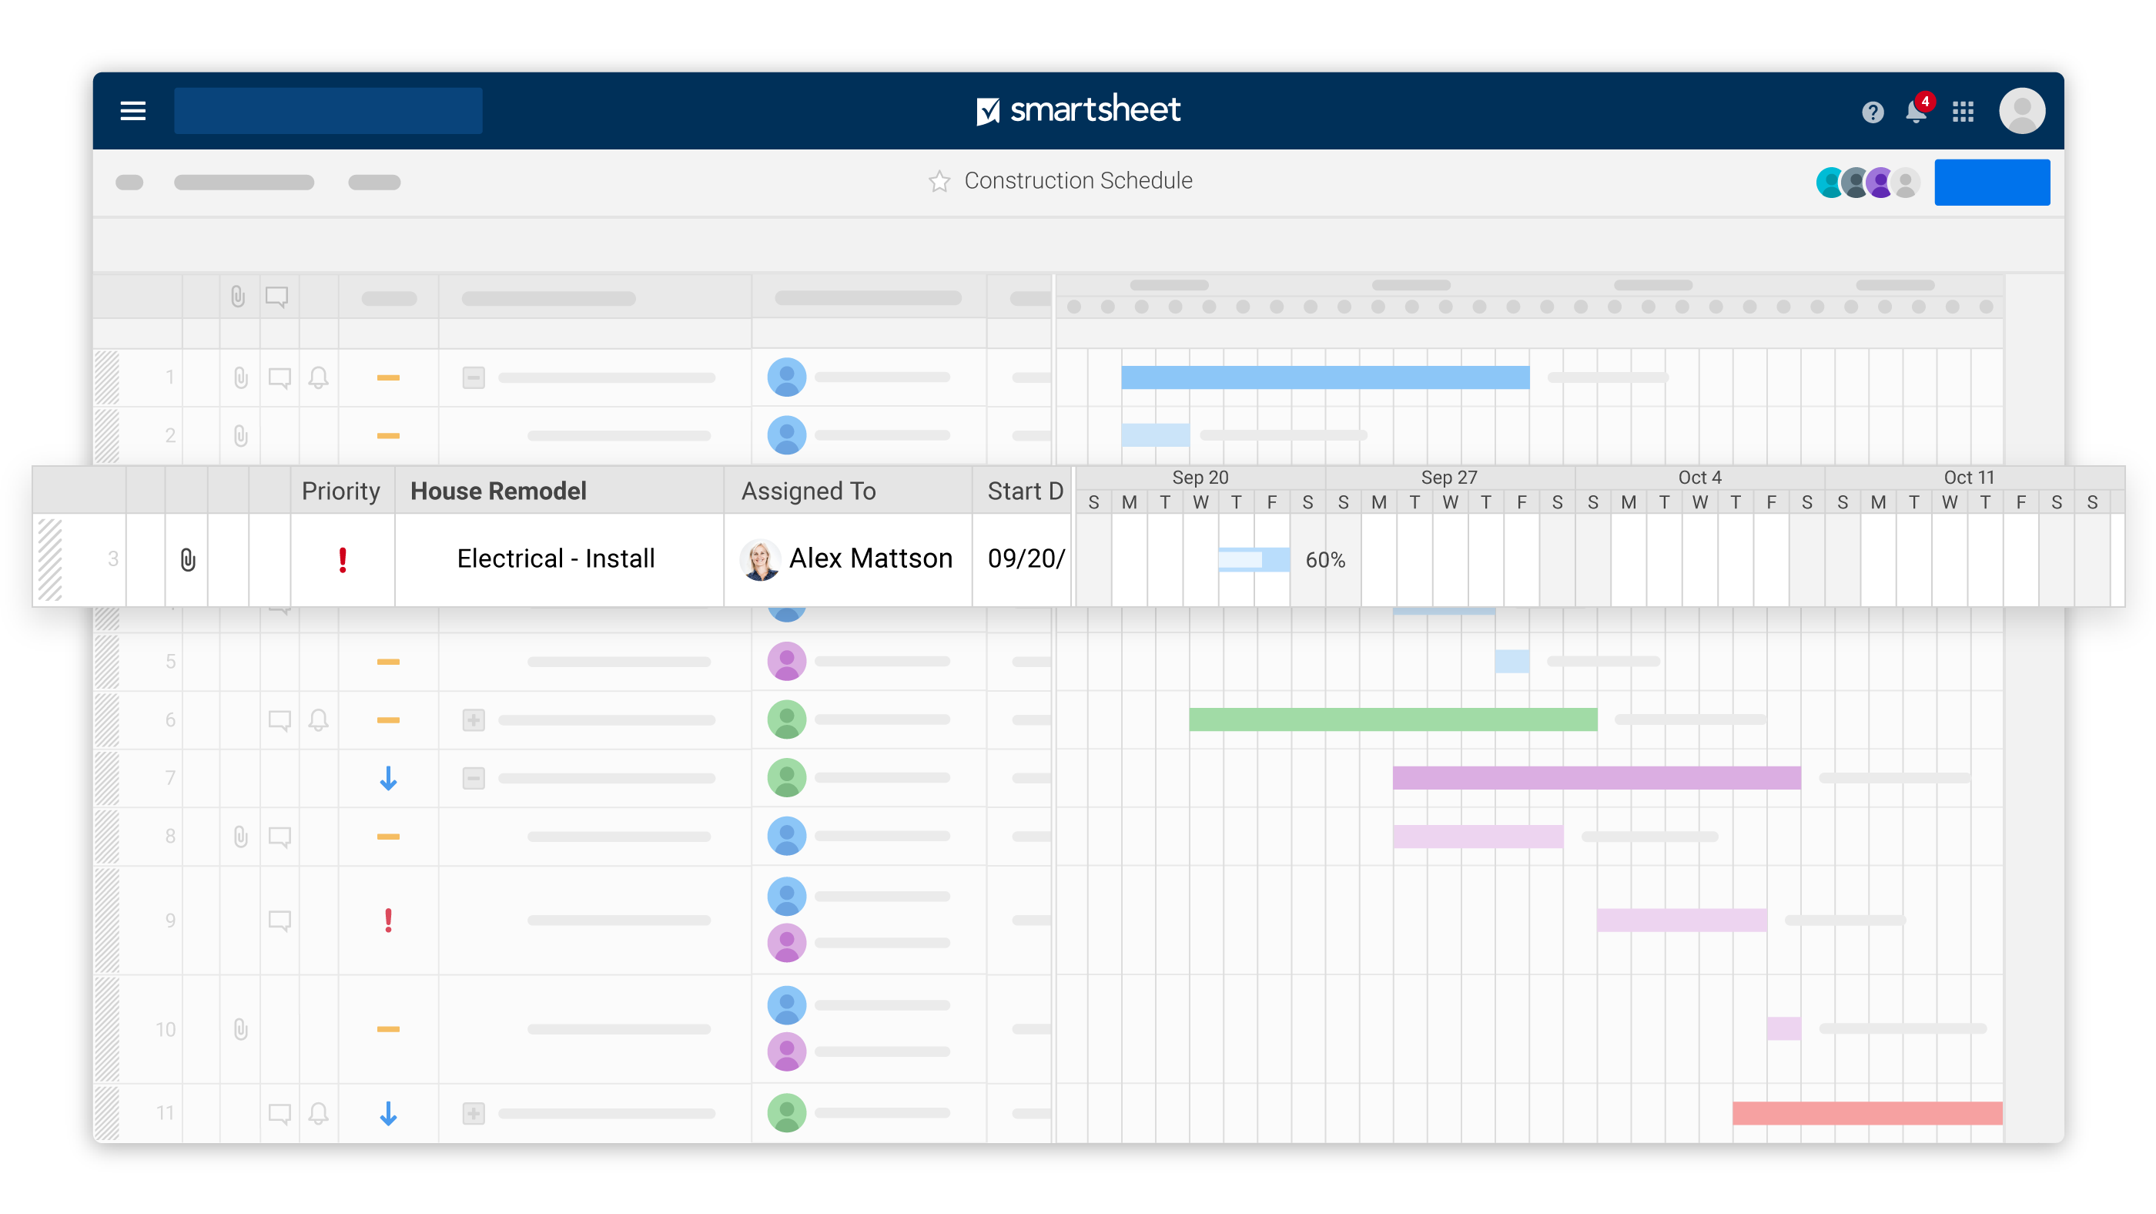This screenshot has height=1214, width=2156.
Task: Click the user account avatar
Action: [2021, 110]
